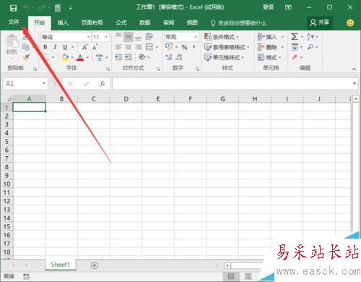The height and width of the screenshot is (282, 361).
Task: Click the Find and Select magnifier icon
Action: tap(310, 47)
